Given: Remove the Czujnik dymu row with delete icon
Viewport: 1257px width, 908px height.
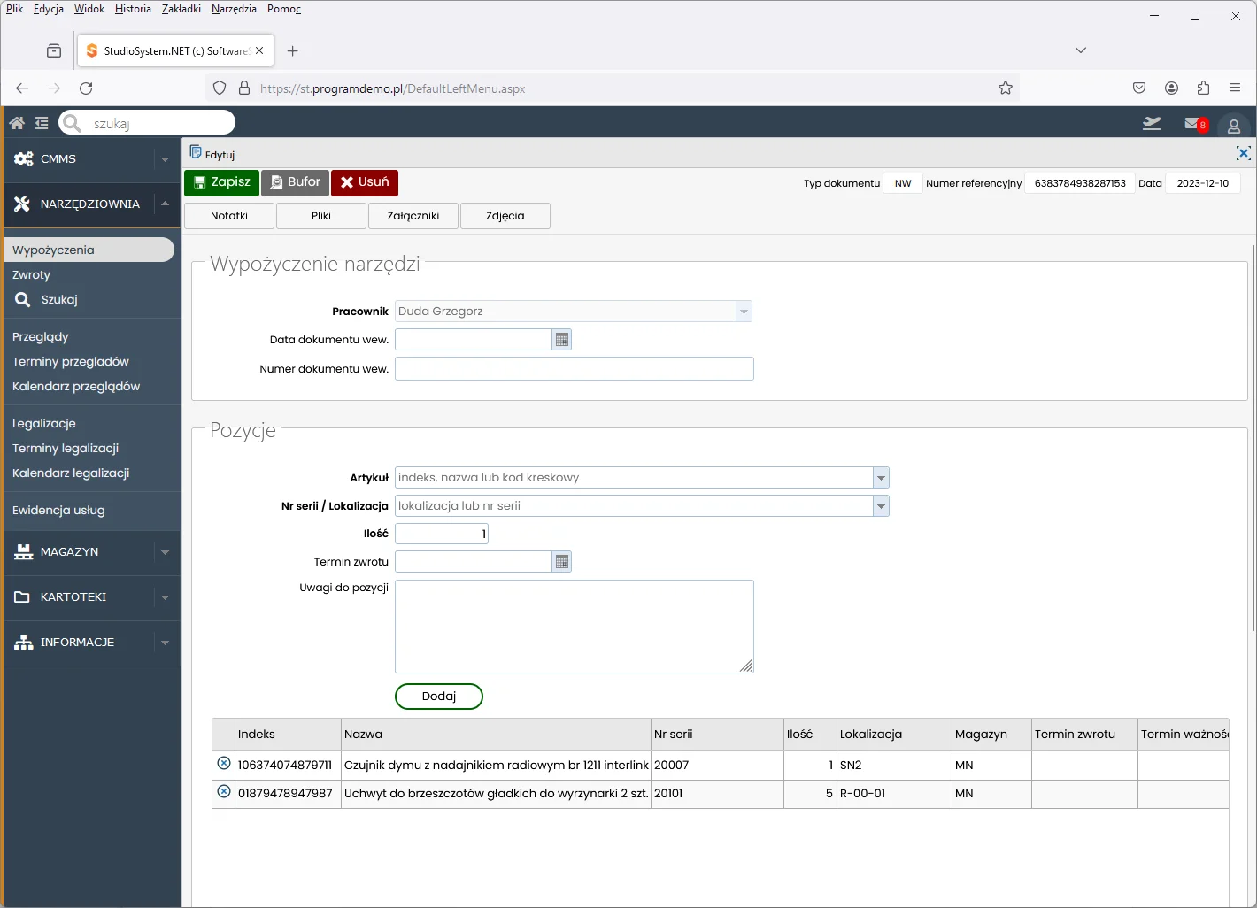Looking at the screenshot, I should (x=224, y=764).
